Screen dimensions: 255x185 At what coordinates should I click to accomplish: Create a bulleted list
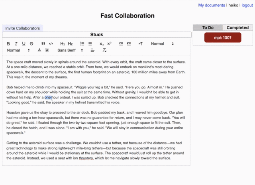[x=89, y=43]
